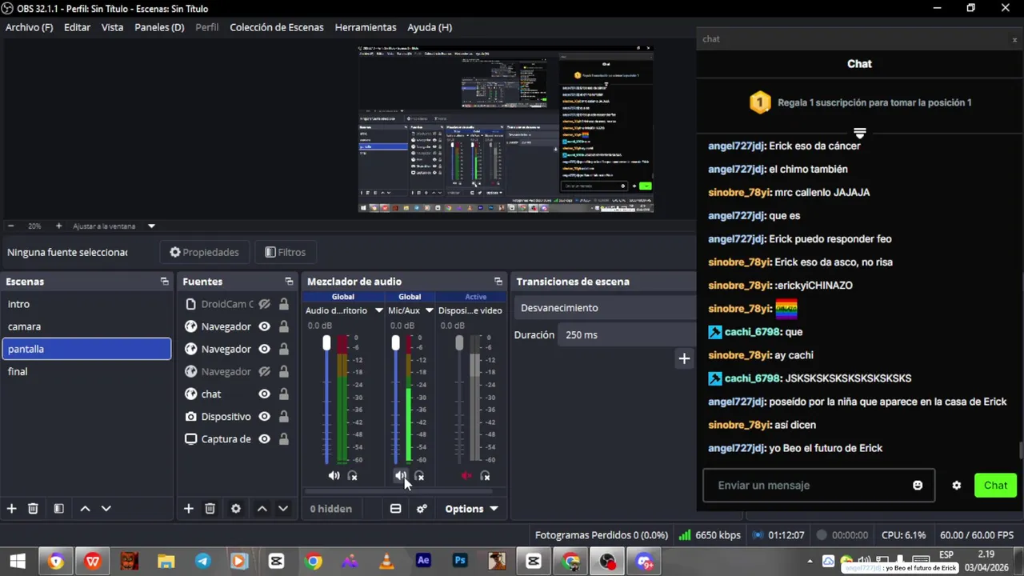Switch audio mixer layout icon

point(395,509)
